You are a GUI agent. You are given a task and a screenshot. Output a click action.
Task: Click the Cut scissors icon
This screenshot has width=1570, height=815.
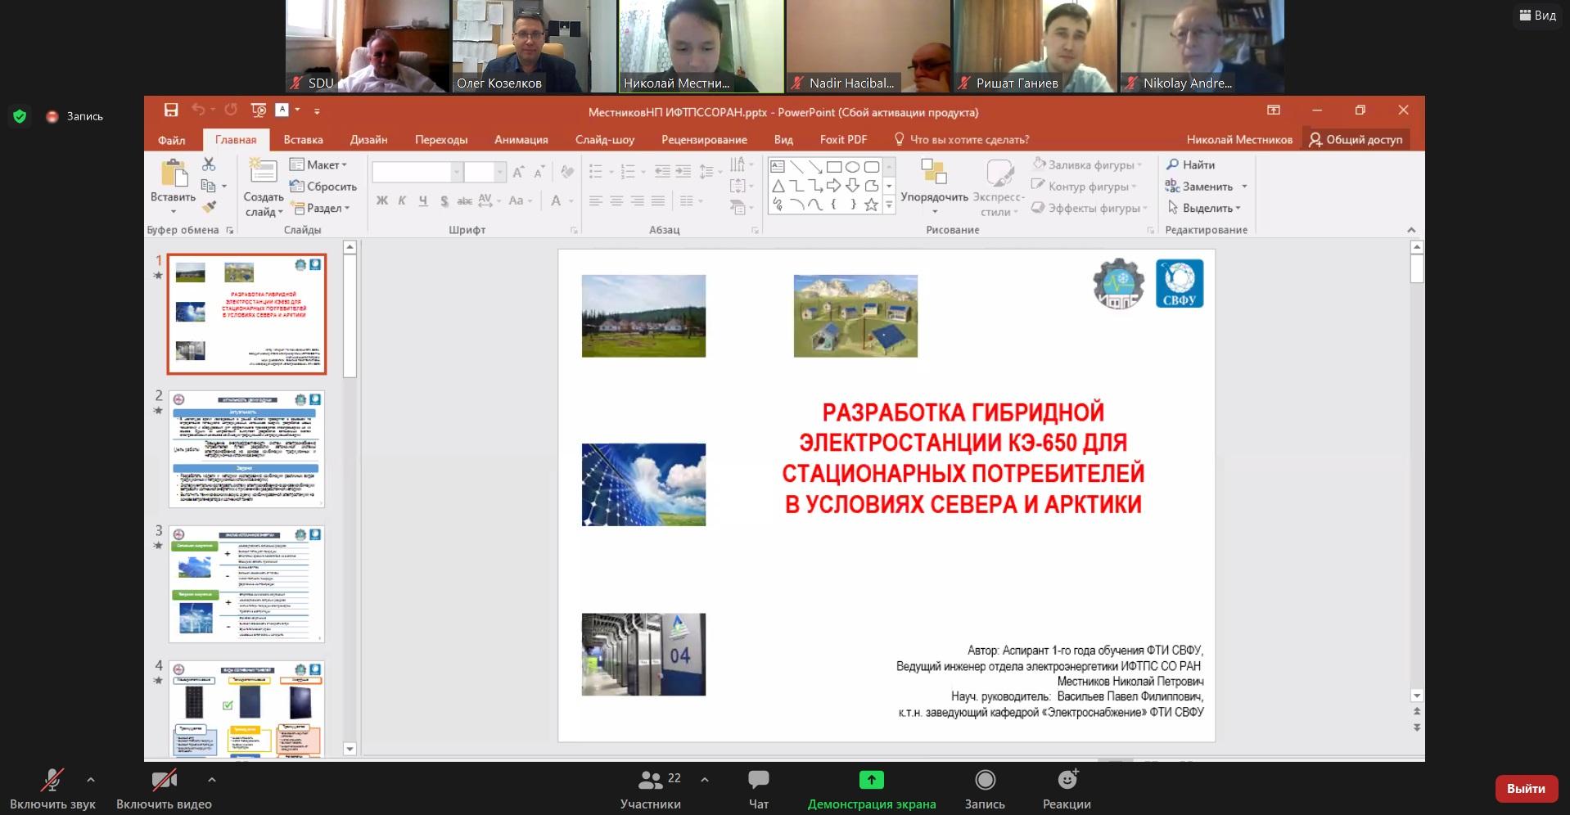point(209,164)
